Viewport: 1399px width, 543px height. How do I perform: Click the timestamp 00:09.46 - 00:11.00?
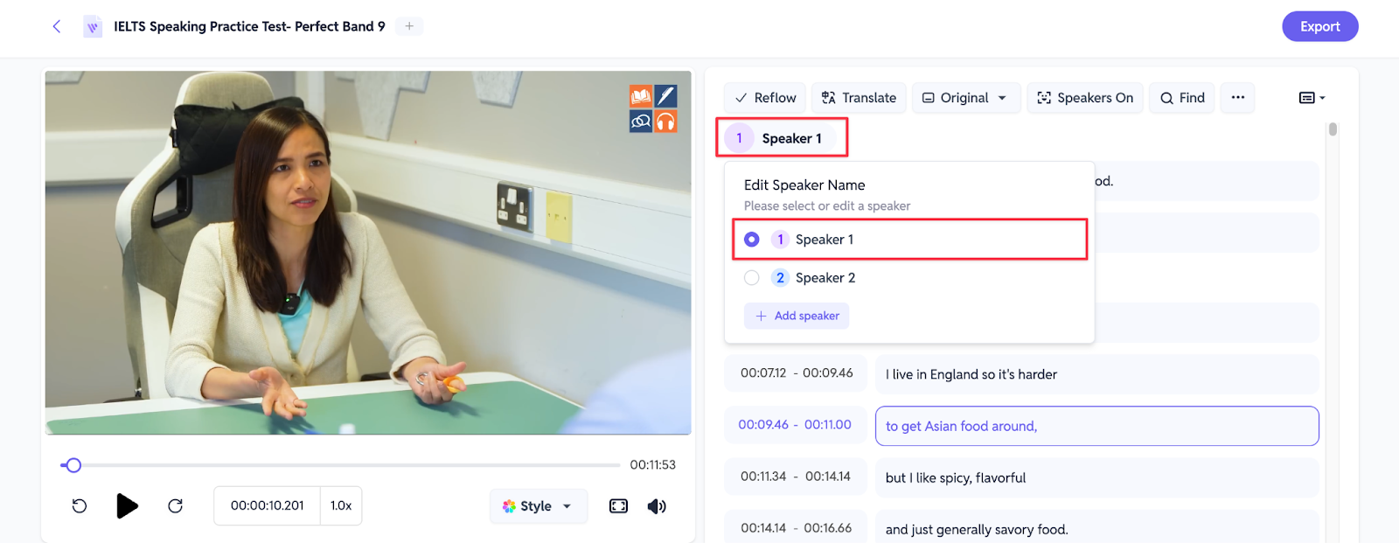pyautogui.click(x=795, y=425)
